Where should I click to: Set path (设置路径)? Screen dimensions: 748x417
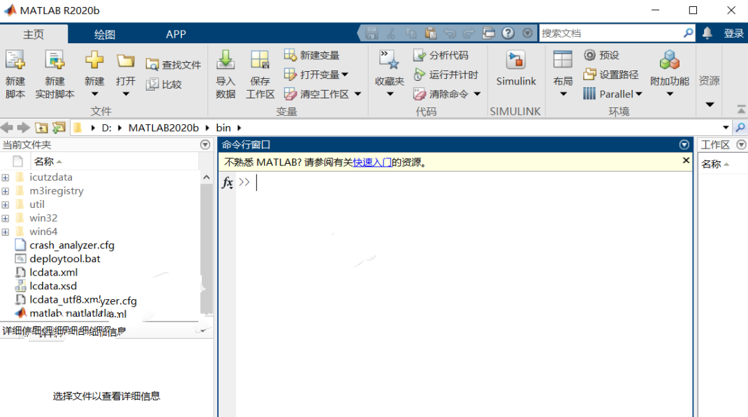click(611, 75)
